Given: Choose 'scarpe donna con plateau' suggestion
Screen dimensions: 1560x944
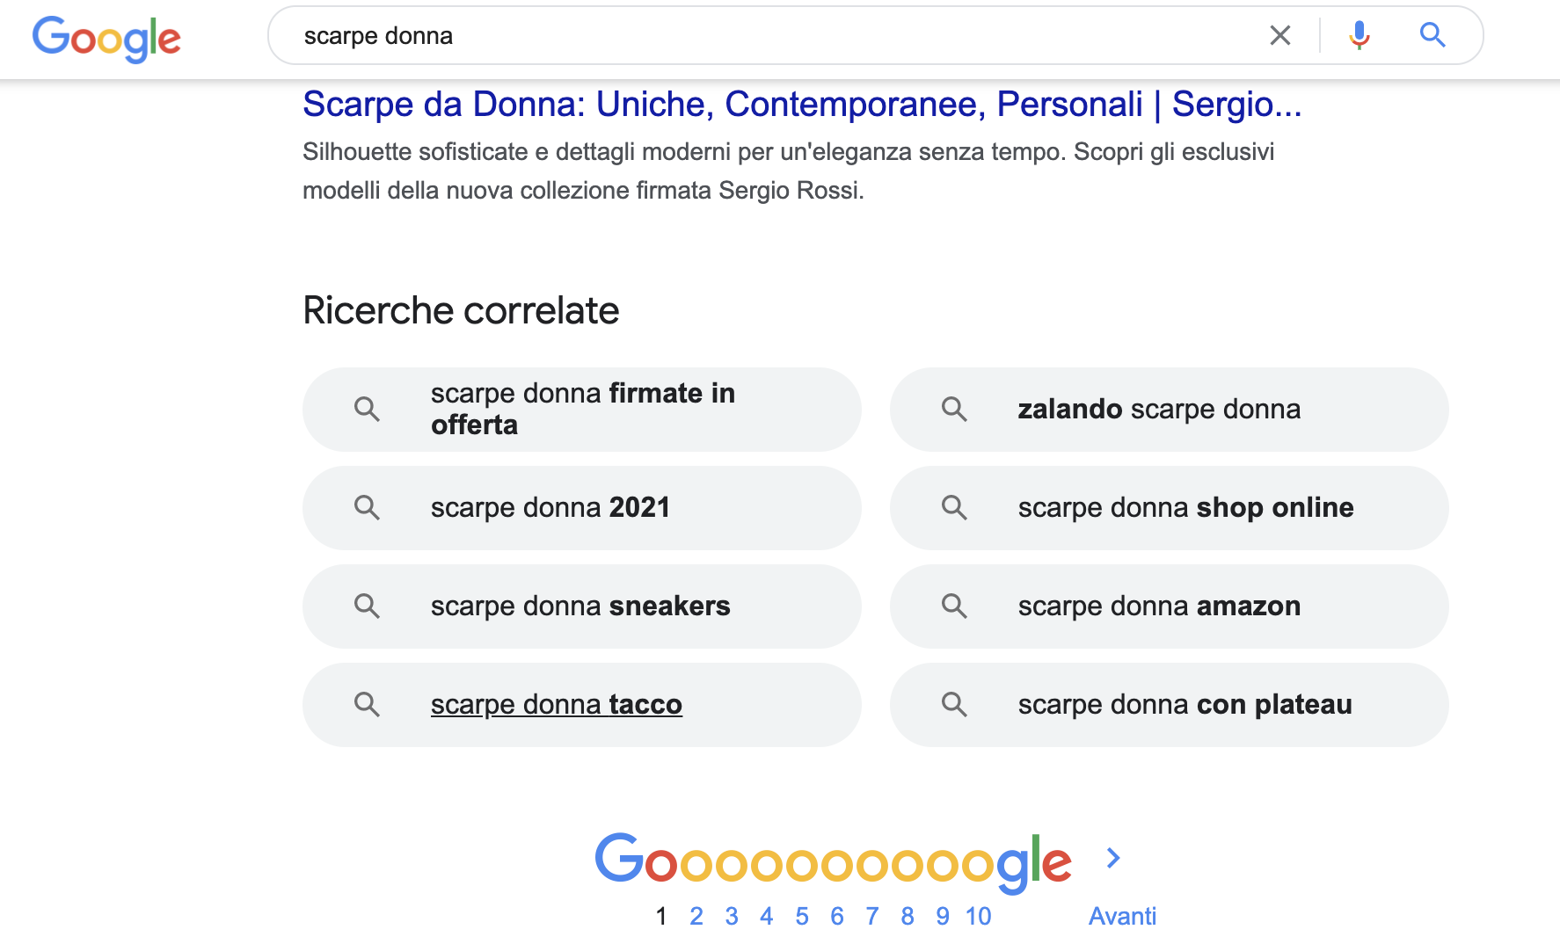Looking at the screenshot, I should (x=1185, y=705).
